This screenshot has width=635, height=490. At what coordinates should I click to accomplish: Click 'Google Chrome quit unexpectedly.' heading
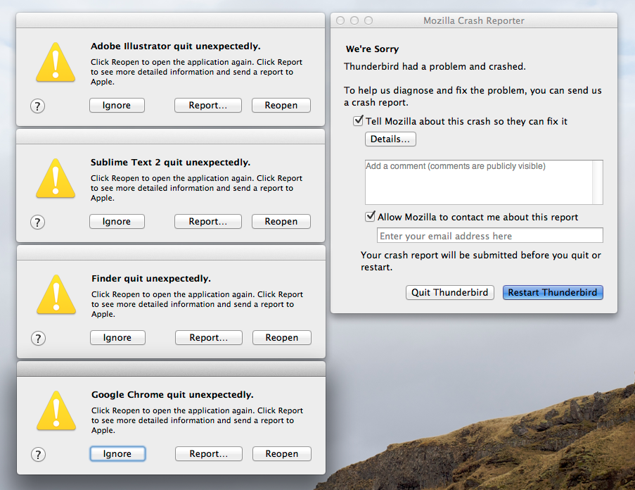(x=172, y=395)
